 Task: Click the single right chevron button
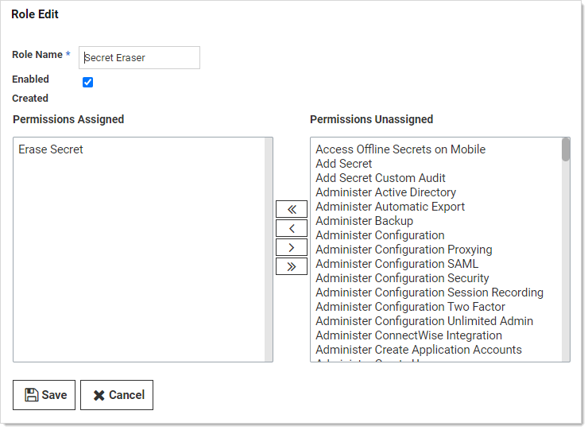click(291, 247)
